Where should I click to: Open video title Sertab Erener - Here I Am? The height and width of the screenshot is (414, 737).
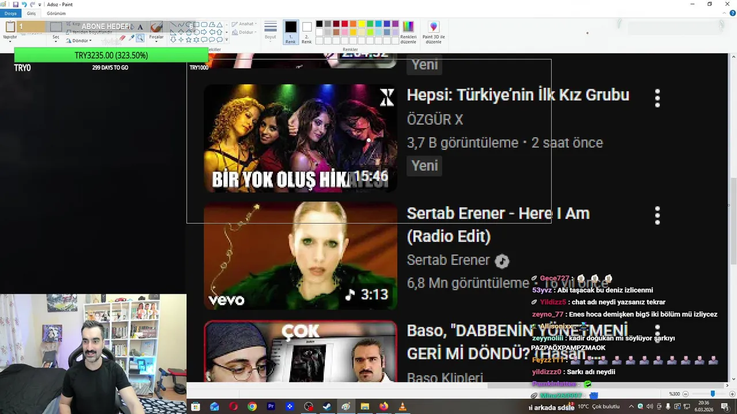(x=498, y=225)
